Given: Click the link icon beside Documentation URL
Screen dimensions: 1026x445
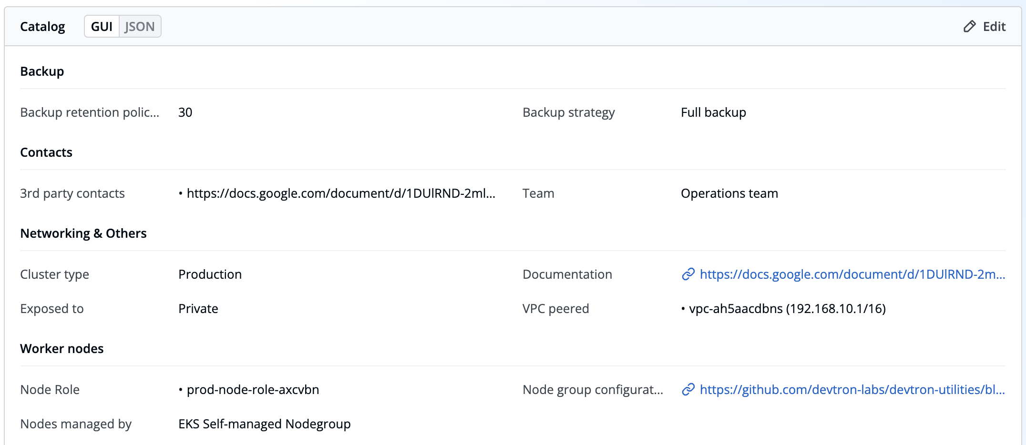Looking at the screenshot, I should (688, 274).
